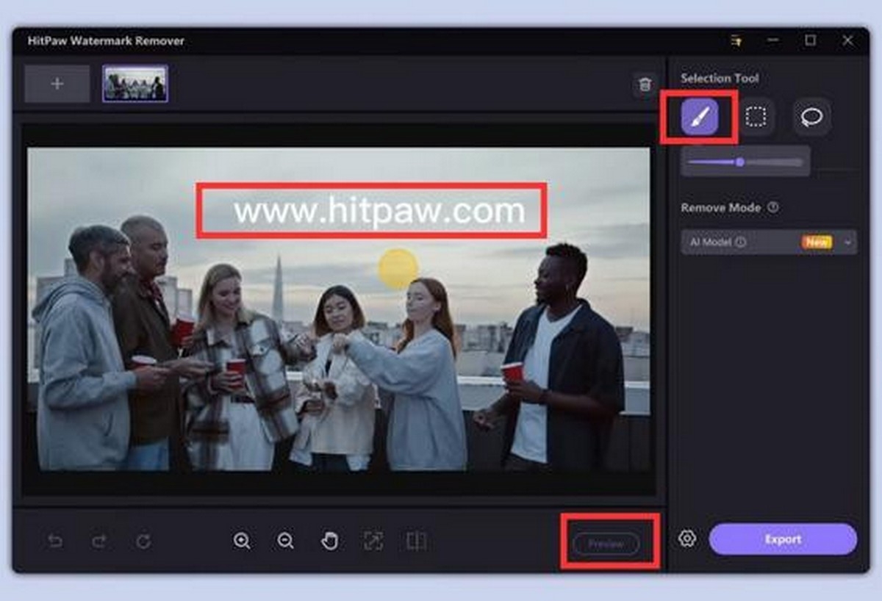Click the 'Selection Tool' heading text

point(720,78)
